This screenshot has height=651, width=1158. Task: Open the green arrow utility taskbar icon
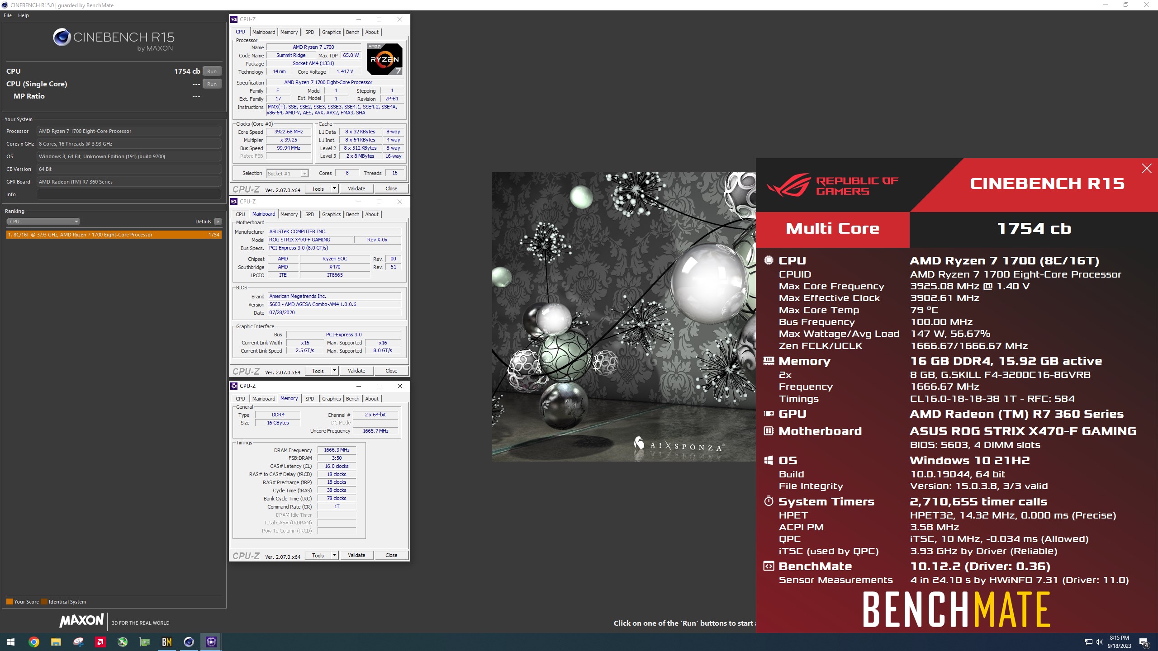pyautogui.click(x=123, y=642)
